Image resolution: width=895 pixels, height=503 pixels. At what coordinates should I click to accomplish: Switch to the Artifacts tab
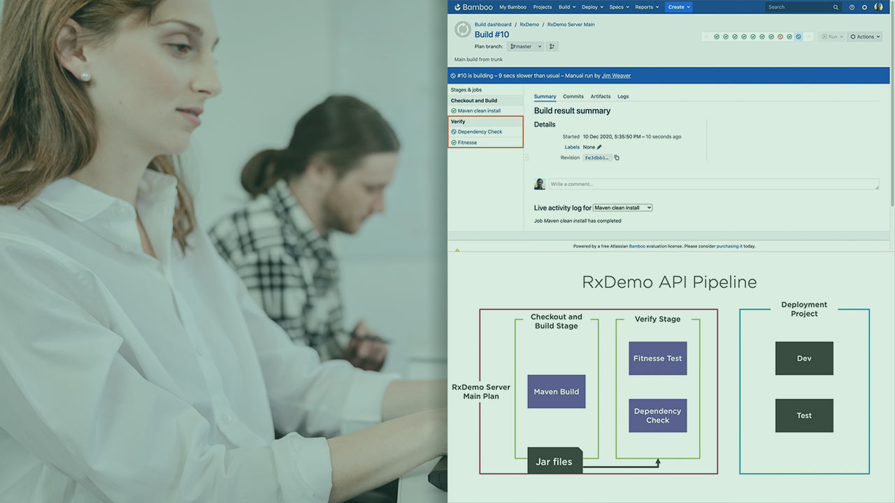600,96
